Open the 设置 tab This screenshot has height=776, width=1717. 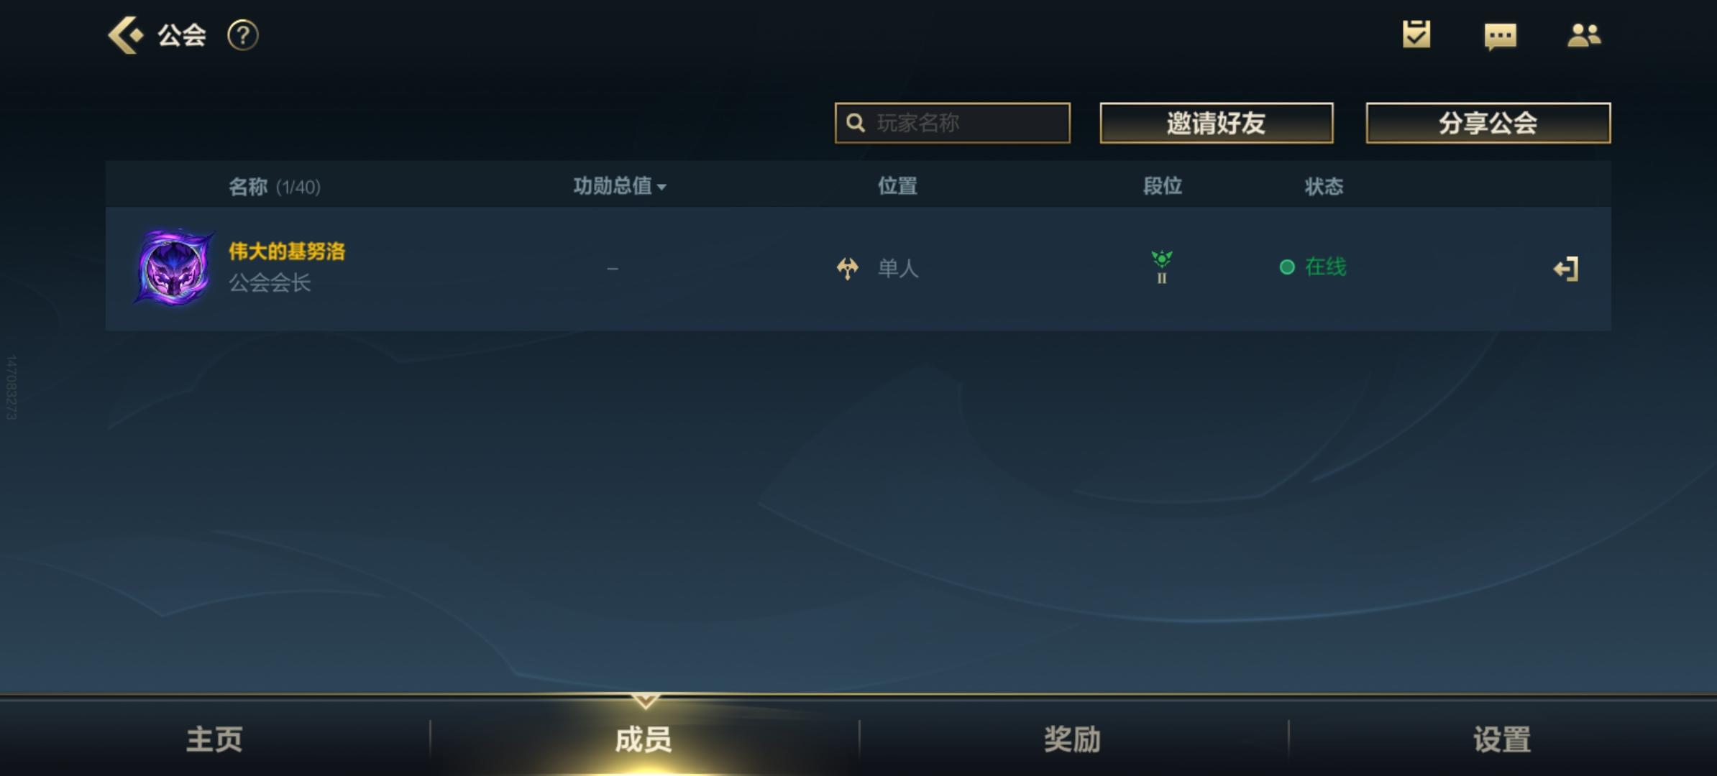[x=1502, y=739]
